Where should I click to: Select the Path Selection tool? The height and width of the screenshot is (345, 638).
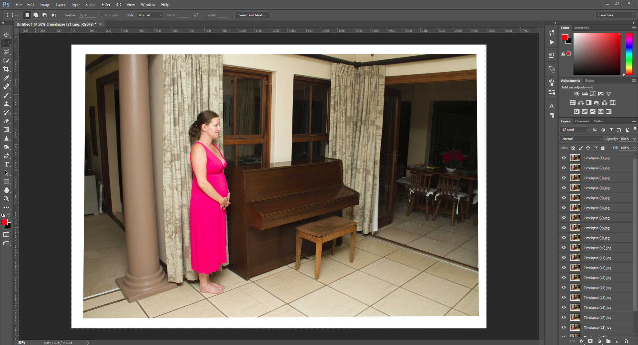click(6, 173)
